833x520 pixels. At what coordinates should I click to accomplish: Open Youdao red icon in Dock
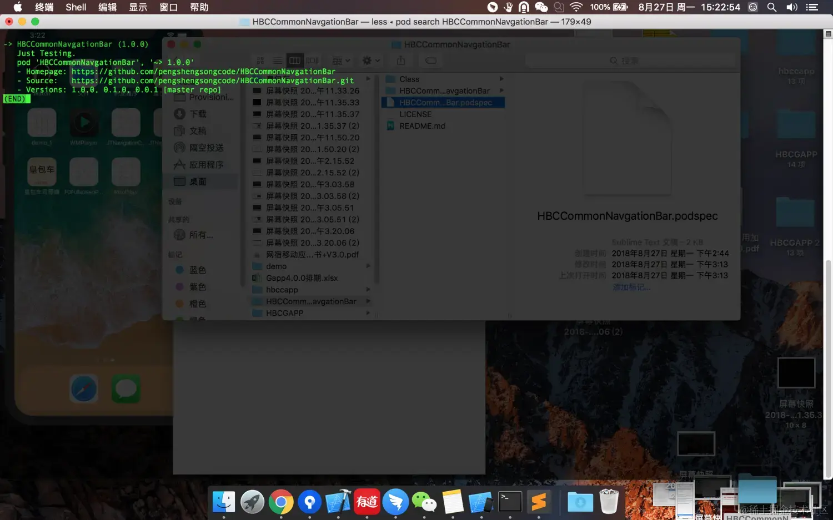click(x=367, y=502)
